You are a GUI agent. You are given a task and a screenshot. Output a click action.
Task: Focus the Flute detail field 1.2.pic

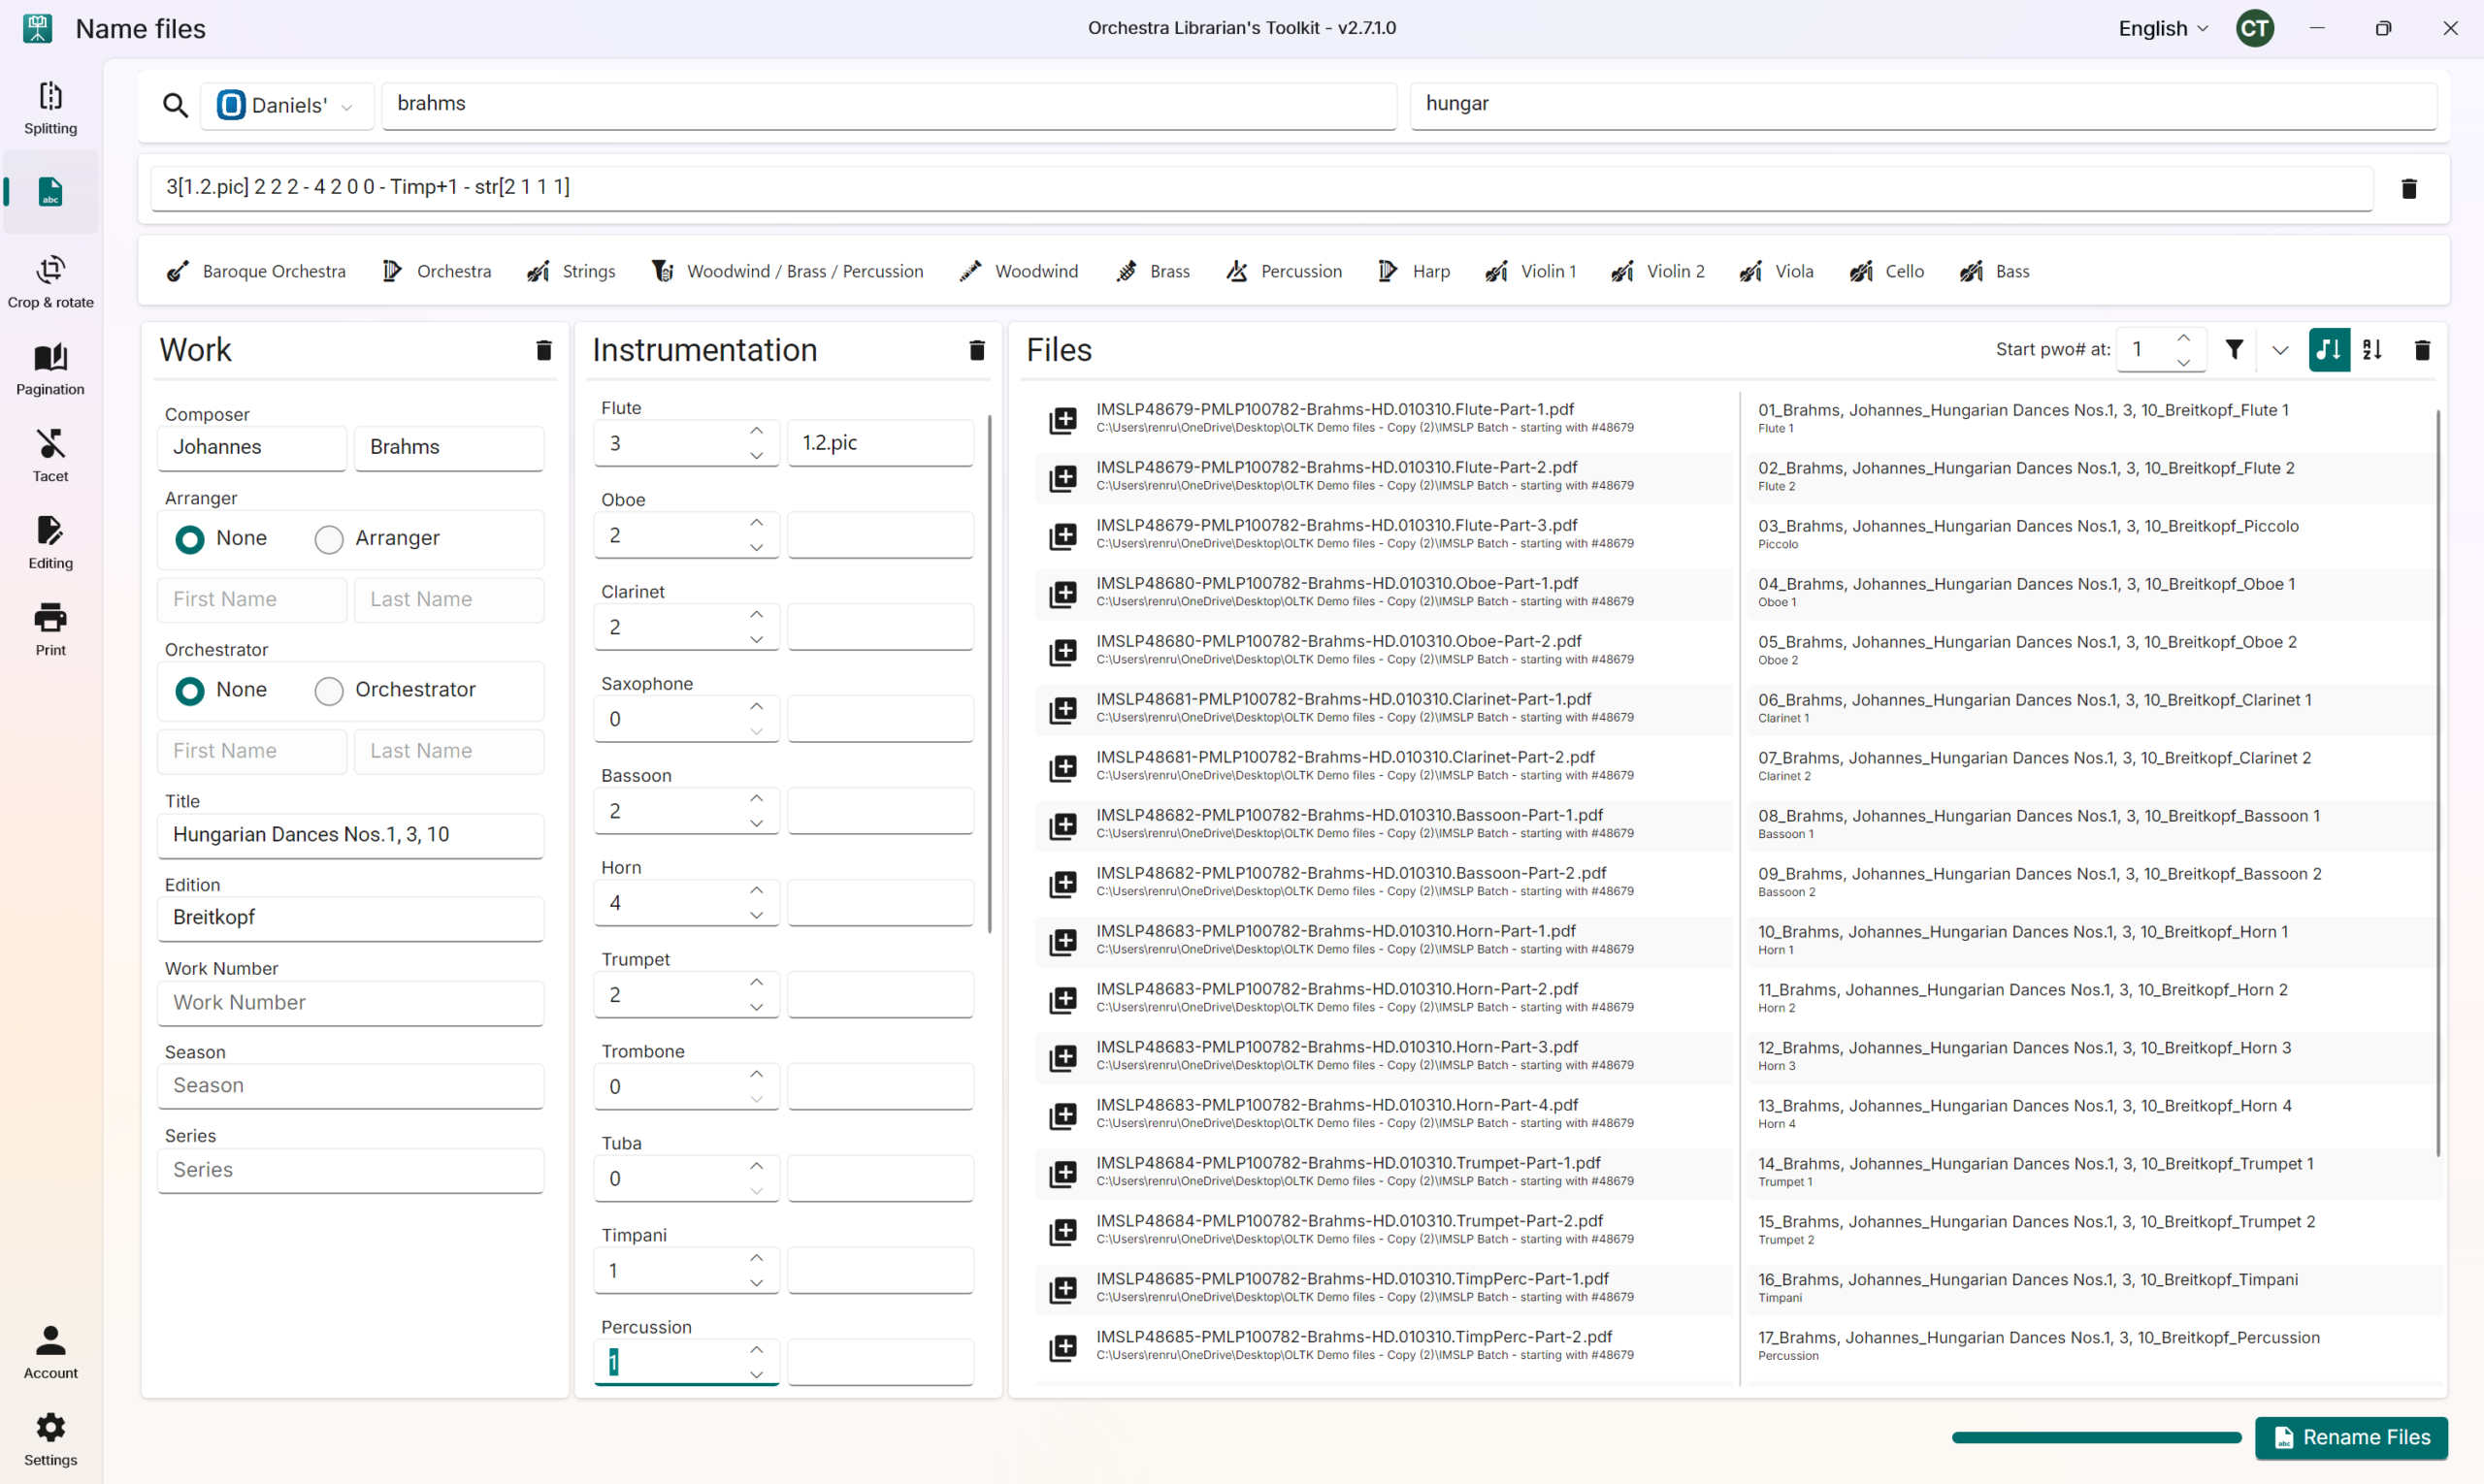(879, 443)
